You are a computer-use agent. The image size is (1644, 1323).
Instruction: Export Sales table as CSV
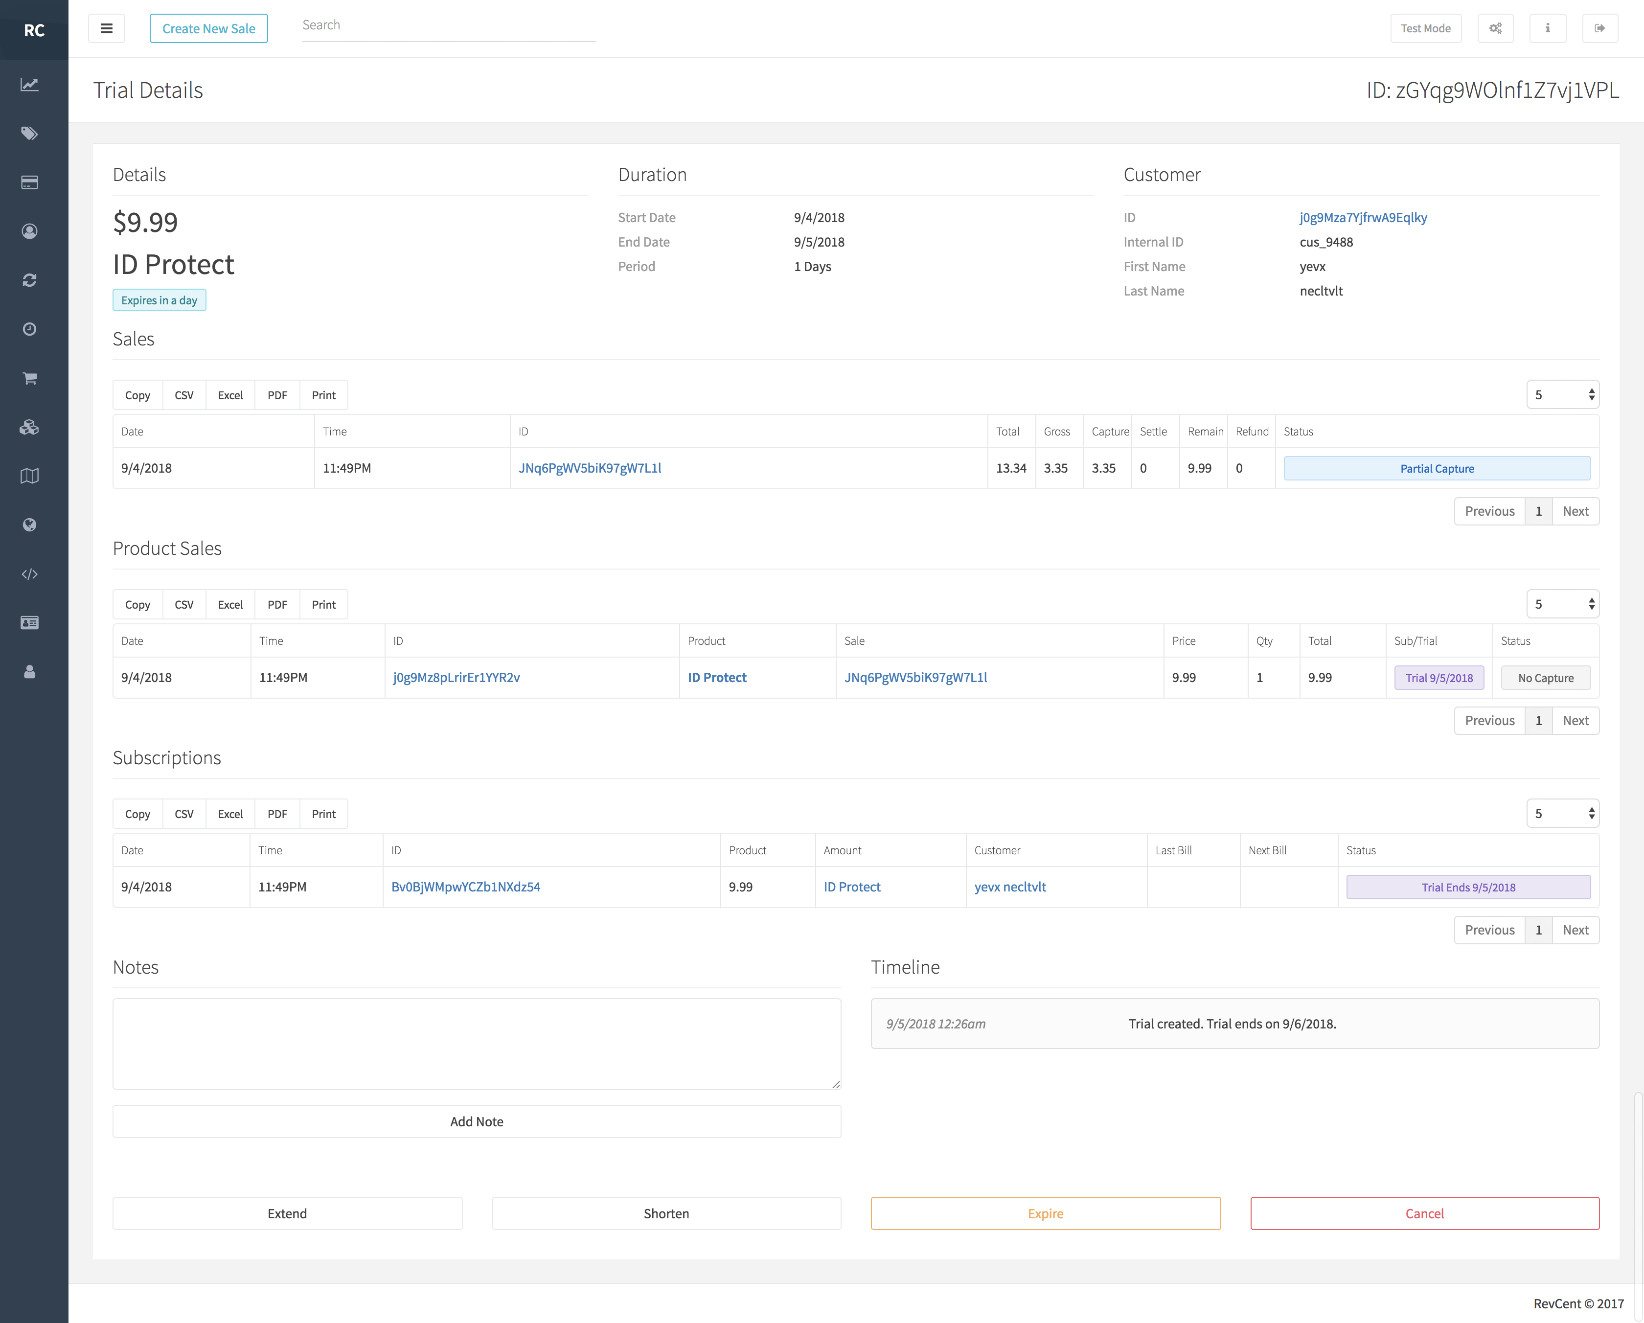(x=184, y=395)
